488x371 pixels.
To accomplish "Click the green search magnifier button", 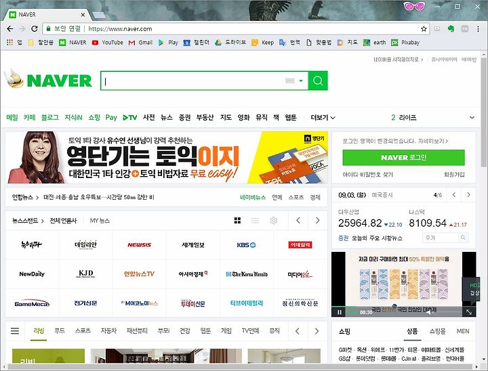I will [318, 81].
